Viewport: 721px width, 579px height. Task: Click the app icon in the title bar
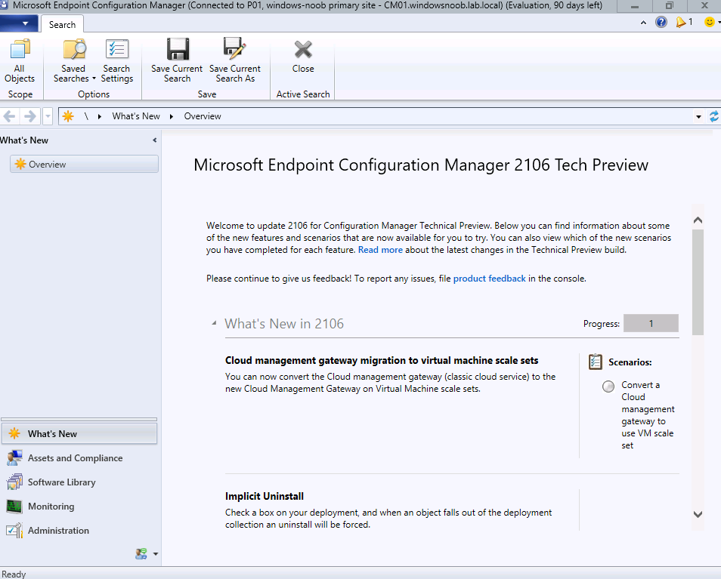4,5
